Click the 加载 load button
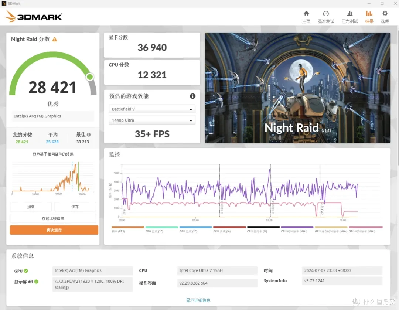This screenshot has width=399, height=310. pos(31,207)
